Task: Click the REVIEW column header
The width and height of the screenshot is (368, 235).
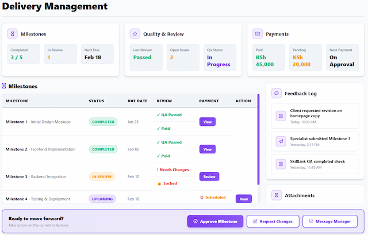Action: tap(164, 101)
